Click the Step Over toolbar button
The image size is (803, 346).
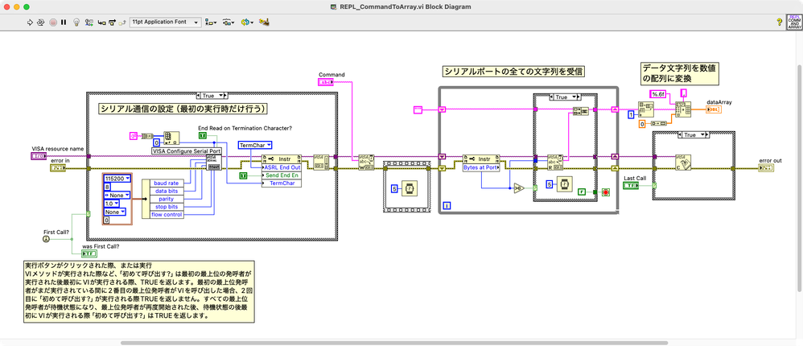[x=112, y=23]
